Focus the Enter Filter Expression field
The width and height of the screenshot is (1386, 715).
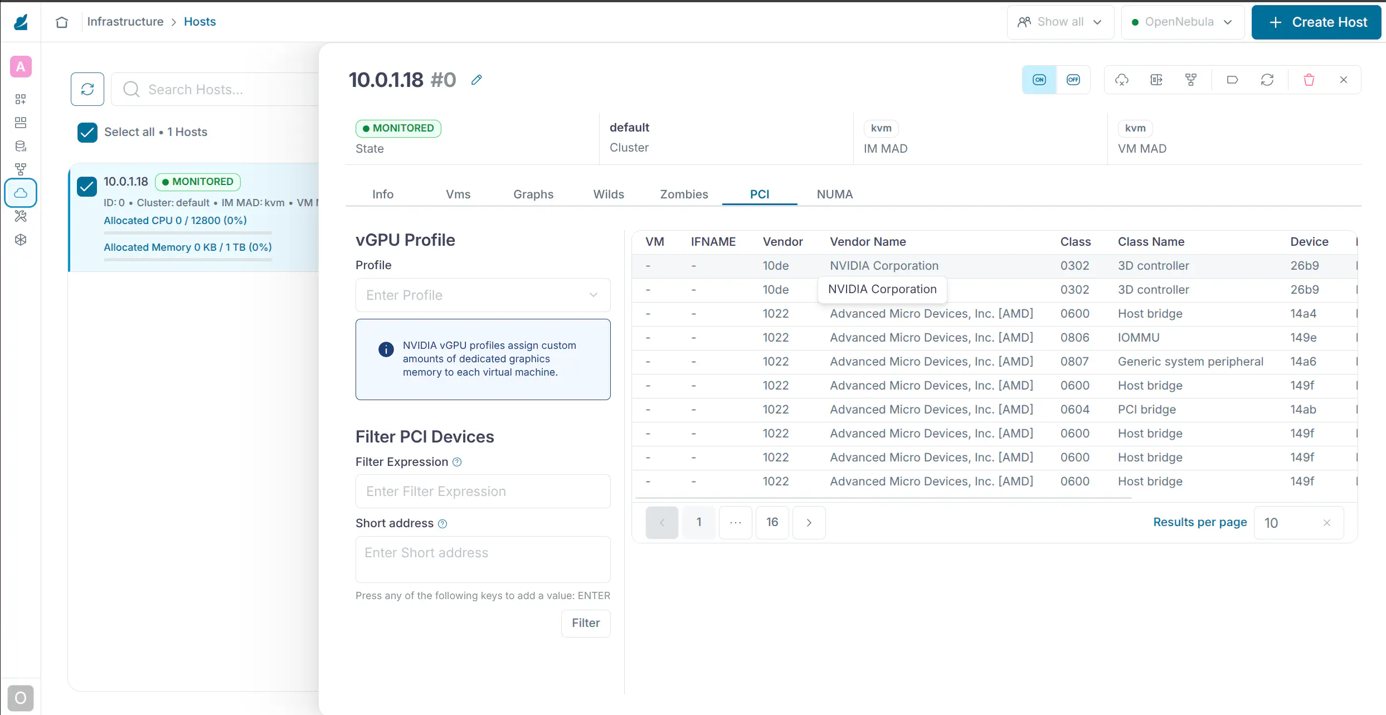pyautogui.click(x=483, y=492)
